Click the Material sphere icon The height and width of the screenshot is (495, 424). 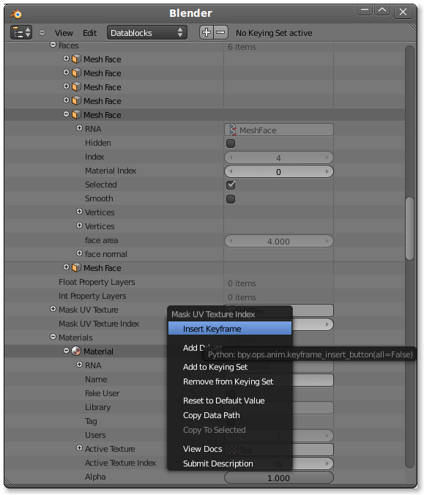[x=76, y=351]
